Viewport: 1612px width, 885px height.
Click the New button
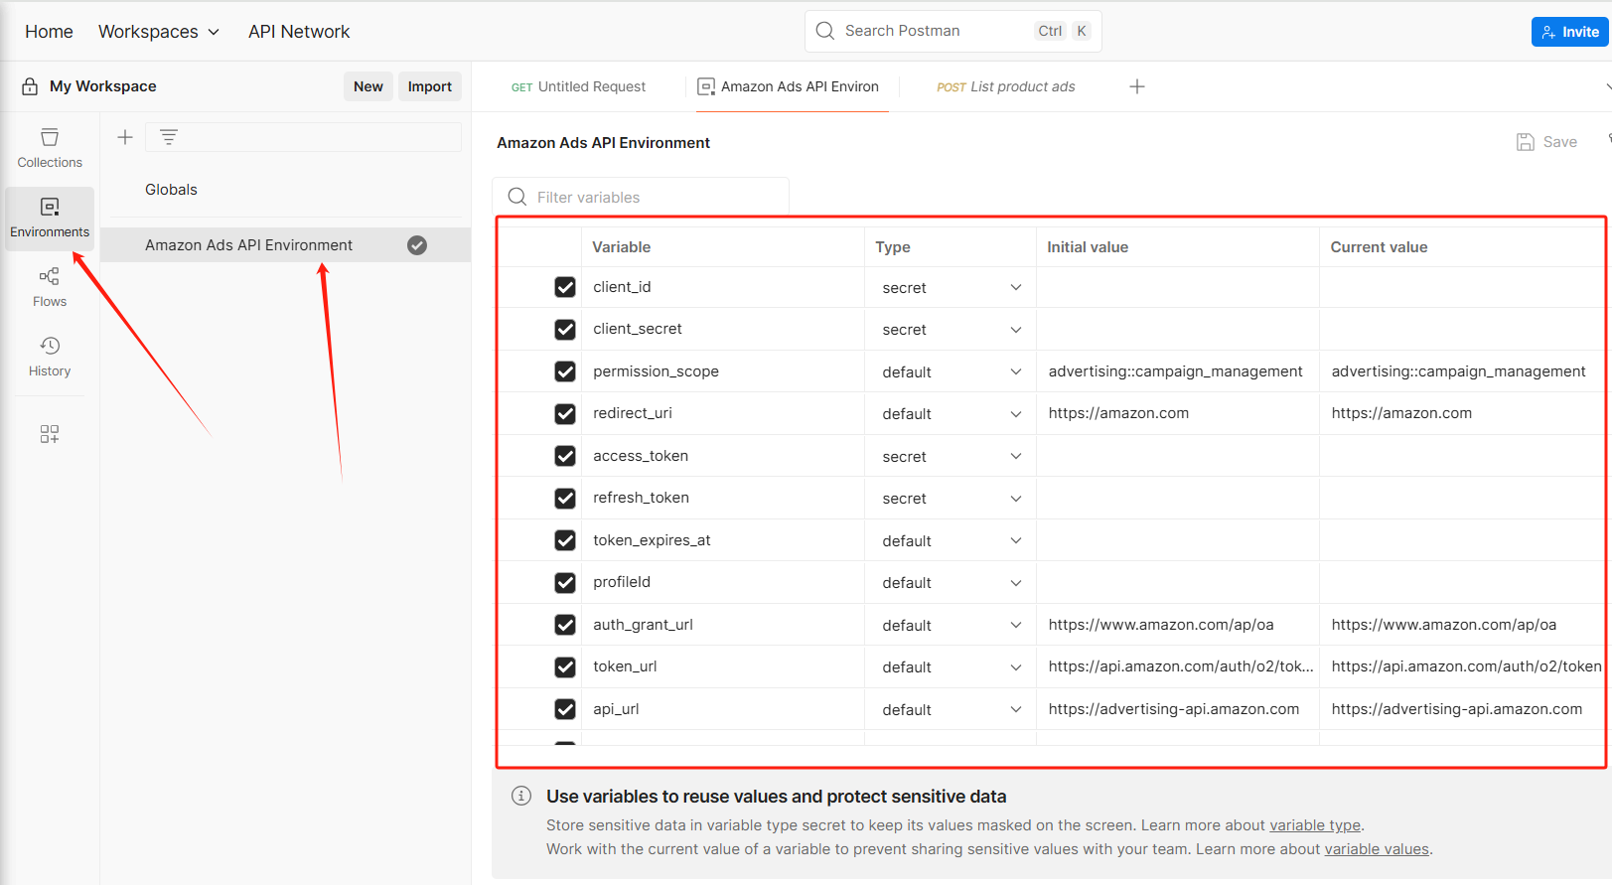click(x=368, y=86)
